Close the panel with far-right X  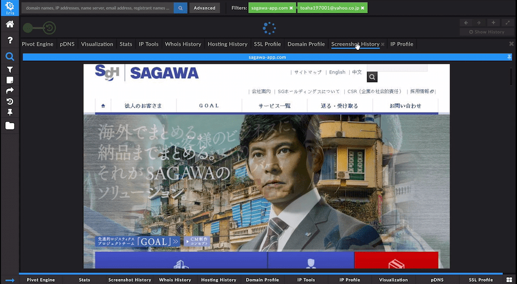click(x=511, y=44)
